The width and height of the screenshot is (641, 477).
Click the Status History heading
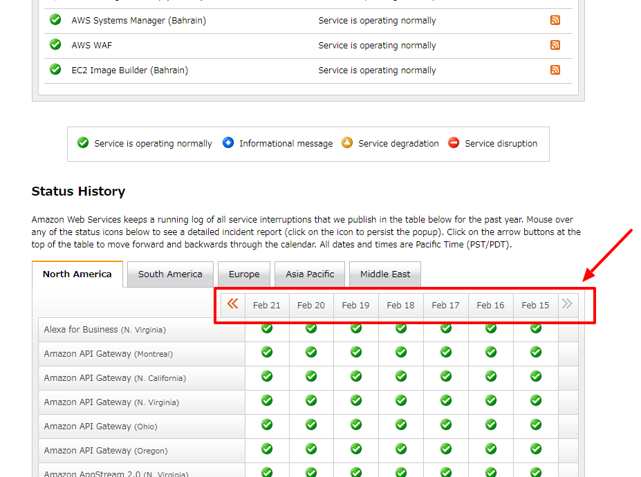[79, 191]
